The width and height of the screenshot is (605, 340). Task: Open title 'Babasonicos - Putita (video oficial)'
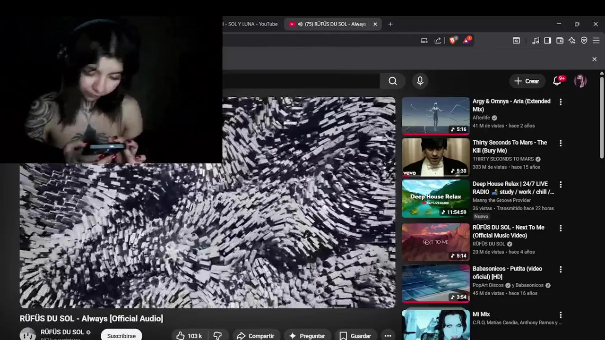pyautogui.click(x=506, y=272)
